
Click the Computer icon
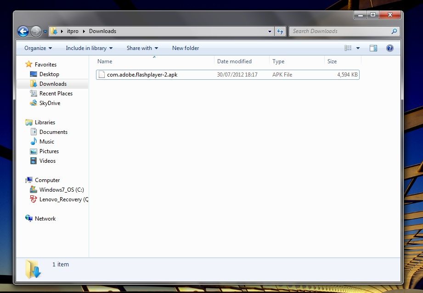29,180
